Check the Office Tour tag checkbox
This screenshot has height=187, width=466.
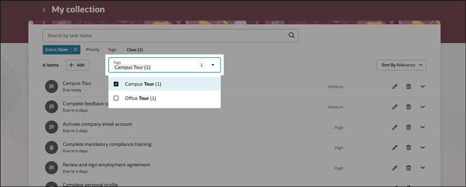pyautogui.click(x=116, y=98)
